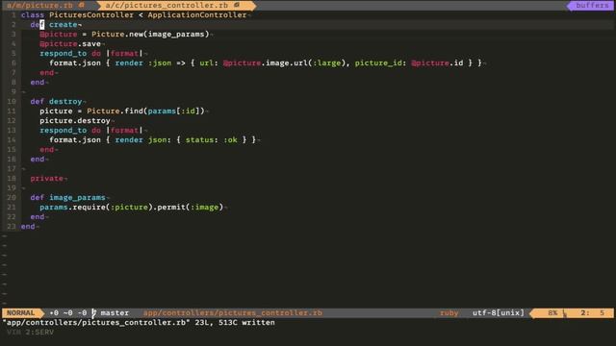Click the utf-8[unix] encoding indicator

click(499, 313)
